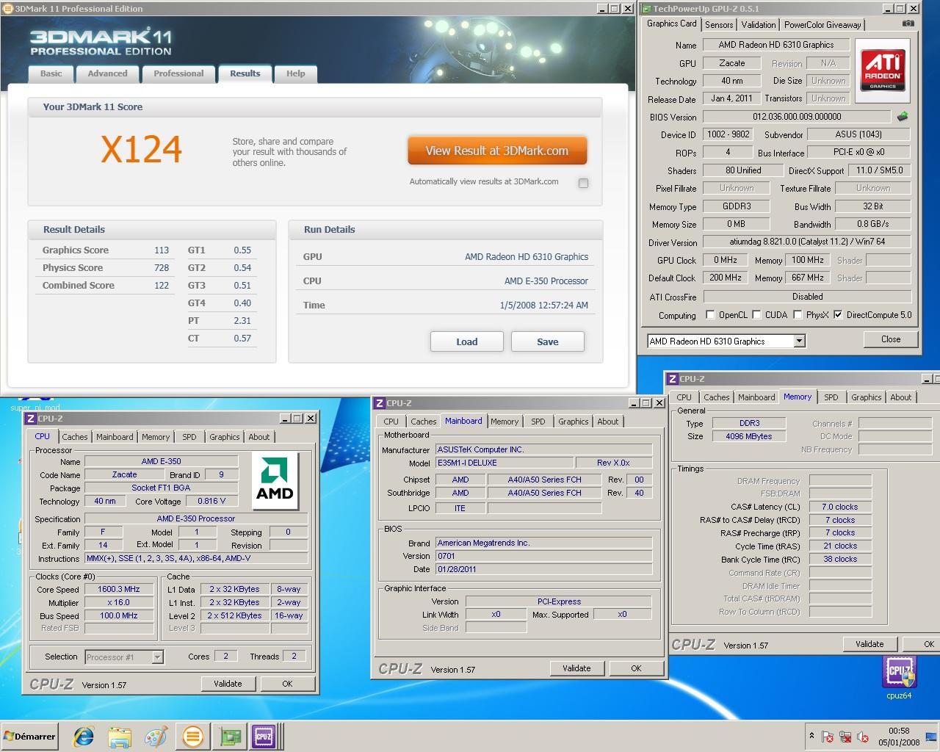940x752 pixels.
Task: Open Graphics tab in CPU-Z Memory window
Action: click(866, 397)
